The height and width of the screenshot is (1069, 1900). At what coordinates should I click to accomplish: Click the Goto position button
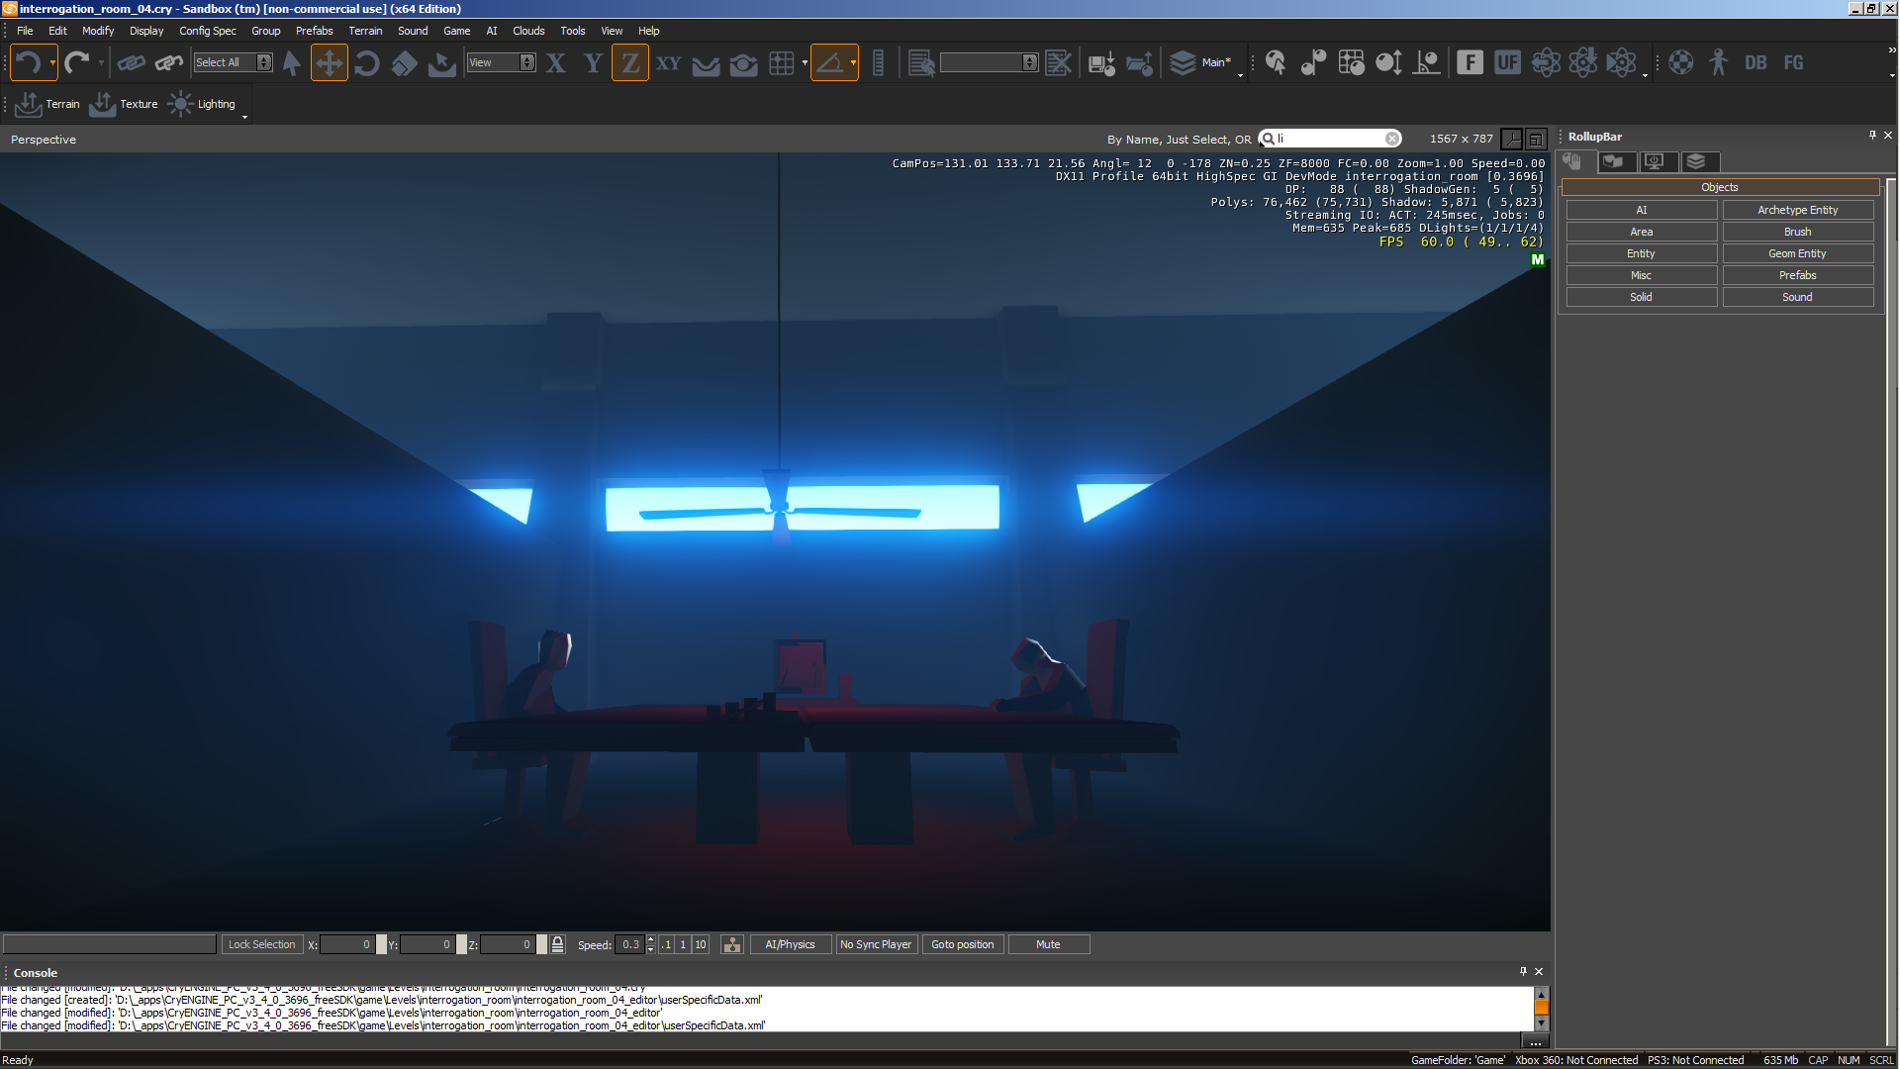point(962,944)
